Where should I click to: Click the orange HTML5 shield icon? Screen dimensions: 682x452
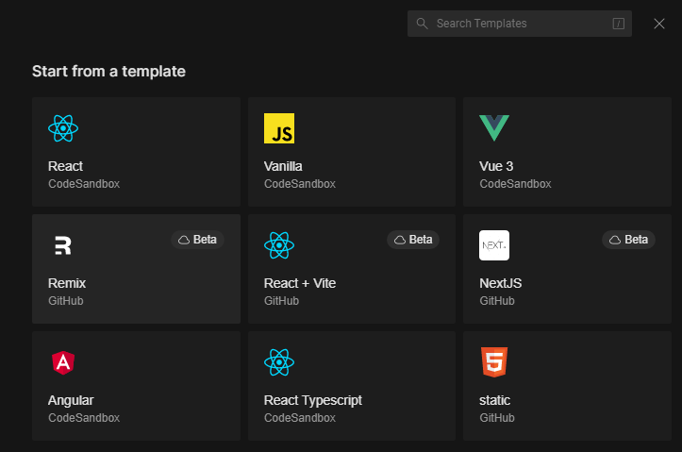pos(494,362)
